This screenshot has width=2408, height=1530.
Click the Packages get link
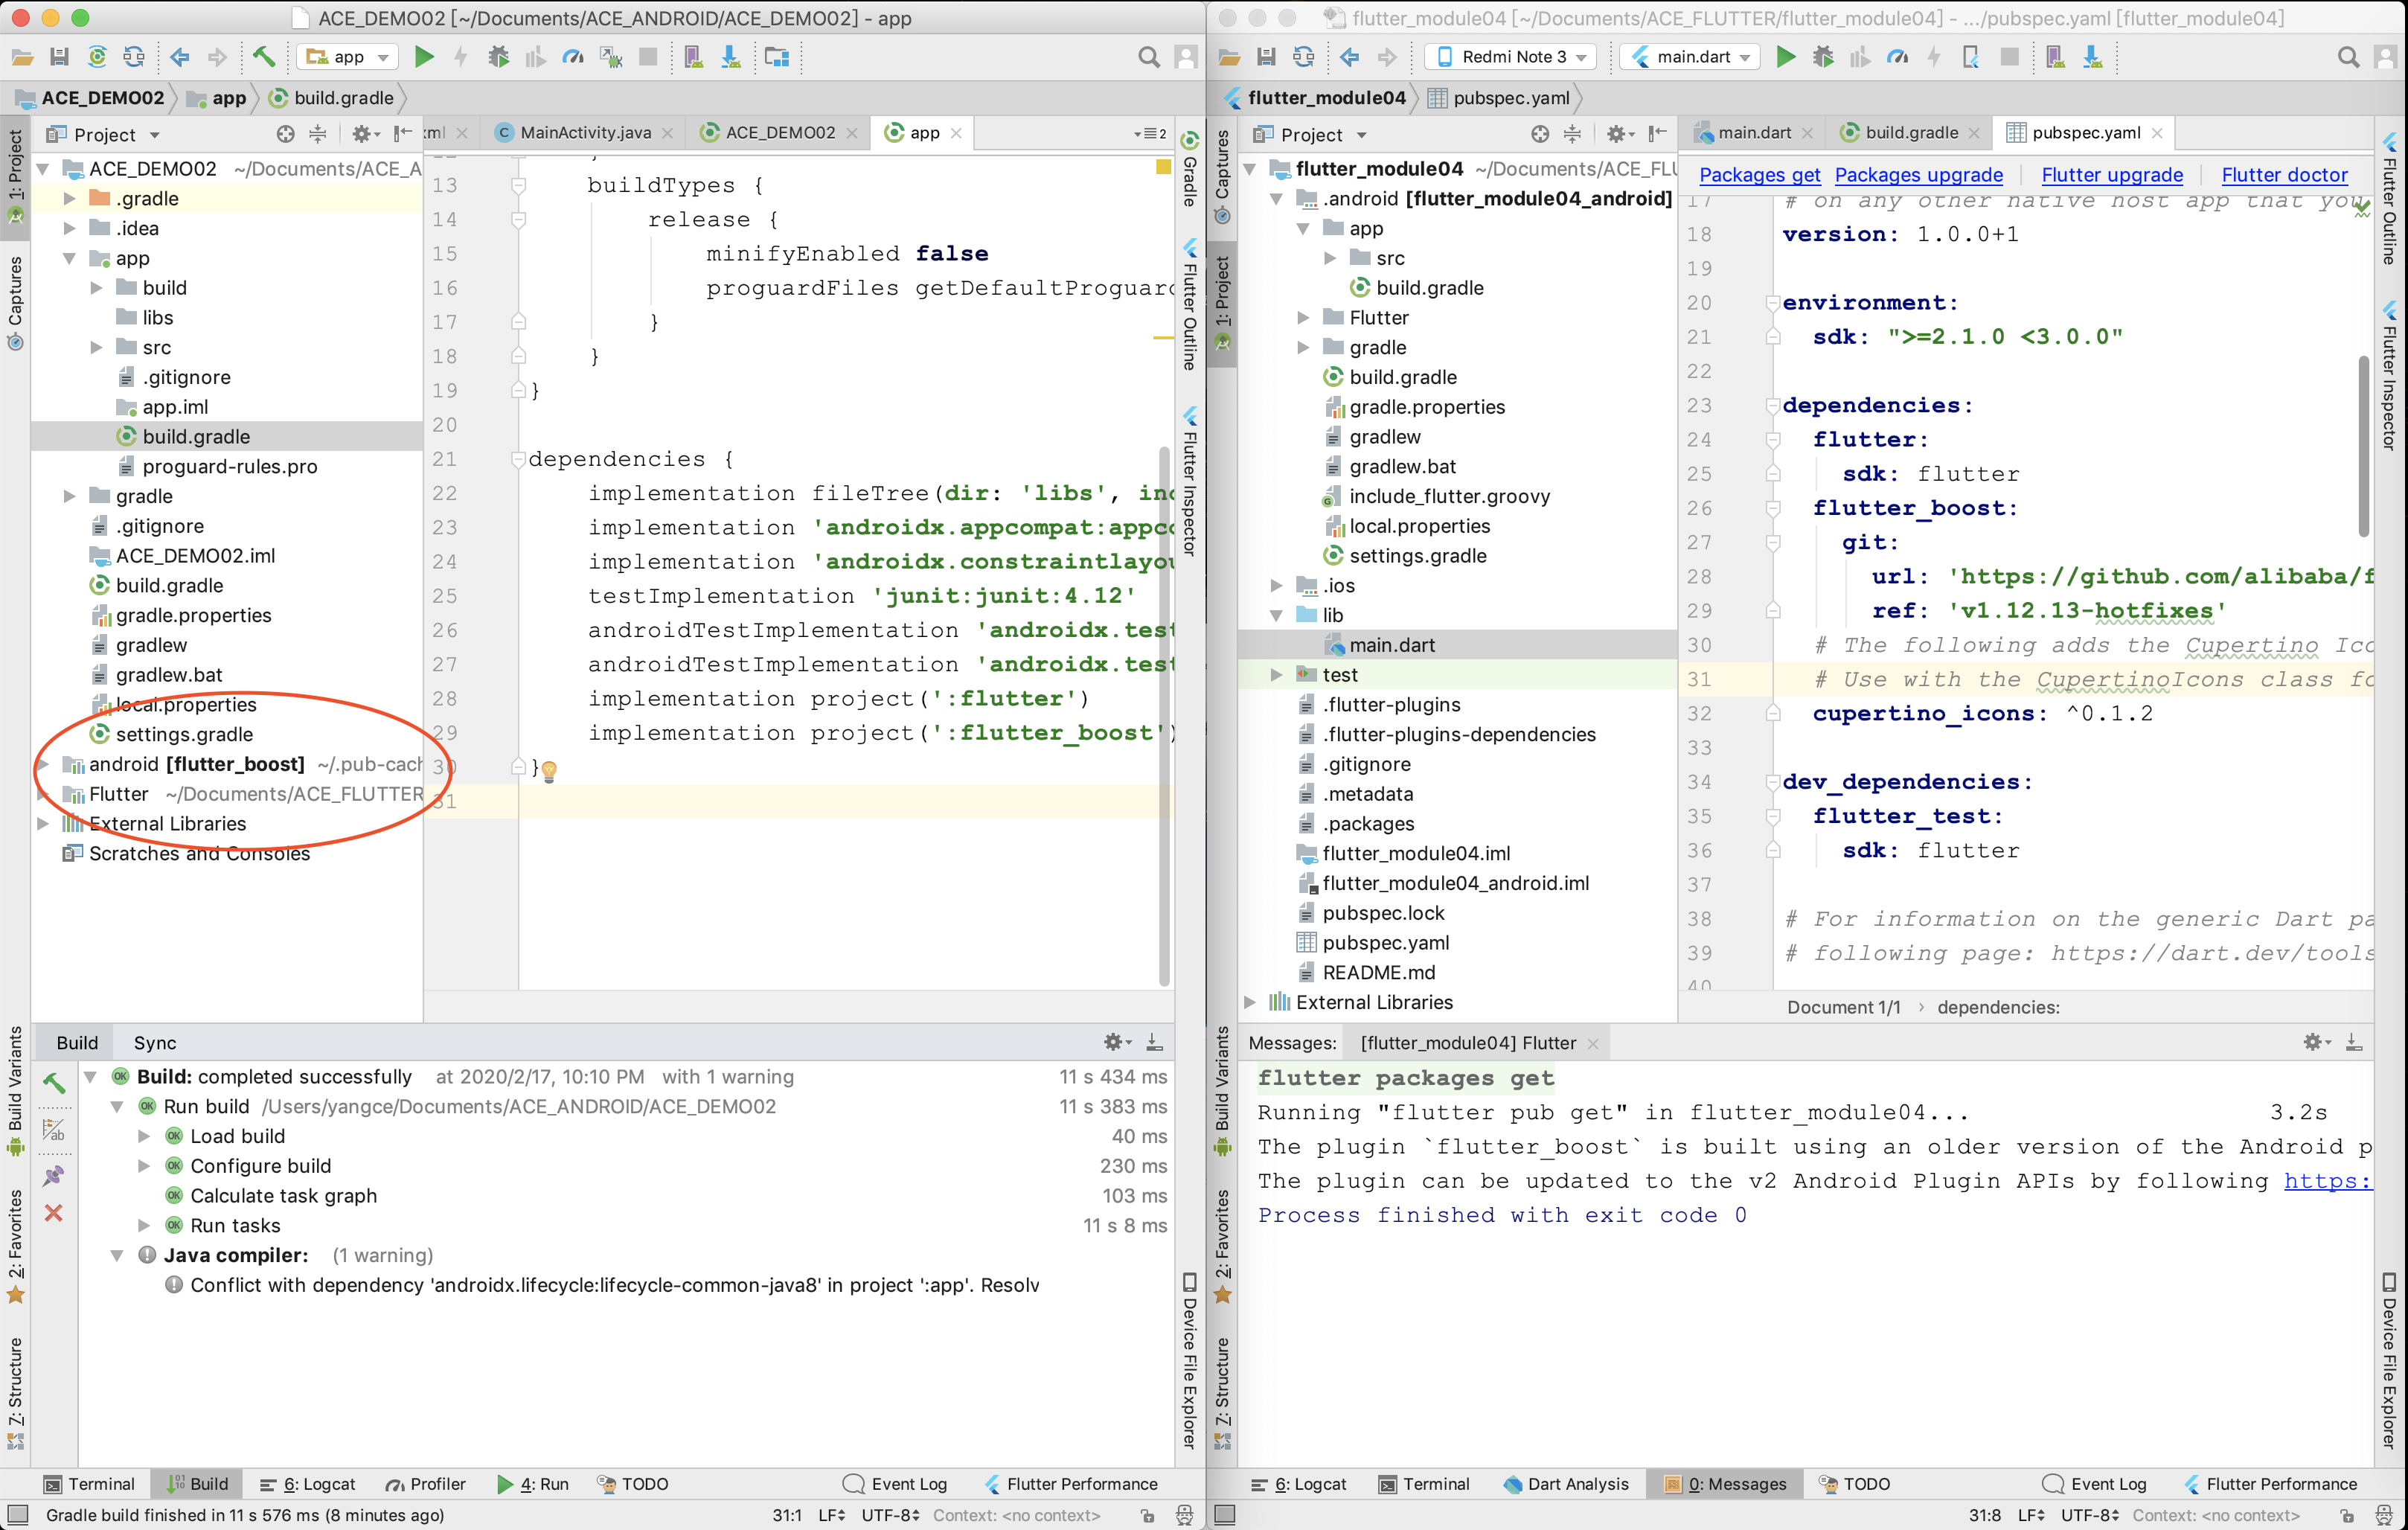pos(1759,175)
